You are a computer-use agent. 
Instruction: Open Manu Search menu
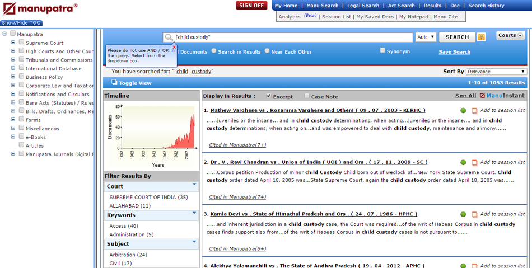[323, 6]
